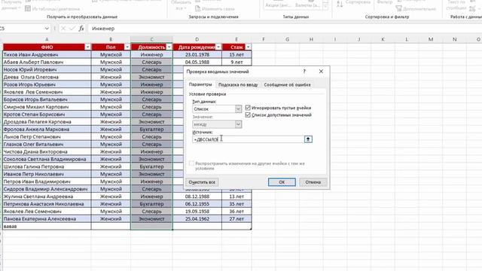Click the date cell 23.01.1978
The image size is (482, 271).
(x=197, y=55)
